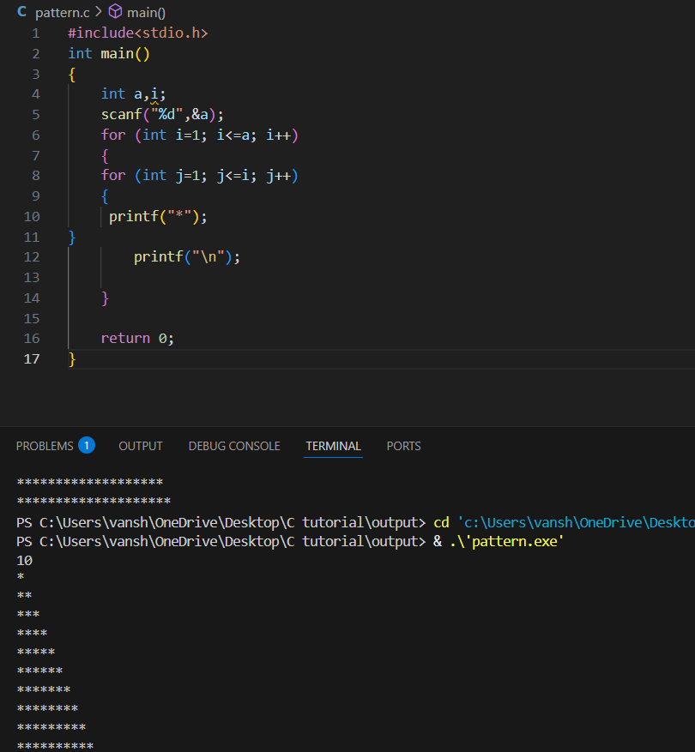This screenshot has height=752, width=695.
Task: Click line number 17 in the gutter
Action: [32, 358]
